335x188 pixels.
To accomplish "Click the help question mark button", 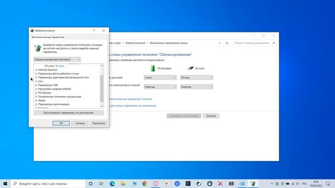I will (94, 30).
